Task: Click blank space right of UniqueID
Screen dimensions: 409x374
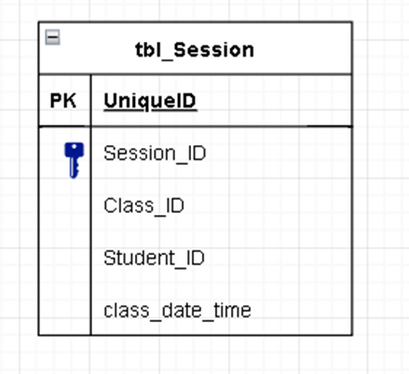Action: [274, 100]
